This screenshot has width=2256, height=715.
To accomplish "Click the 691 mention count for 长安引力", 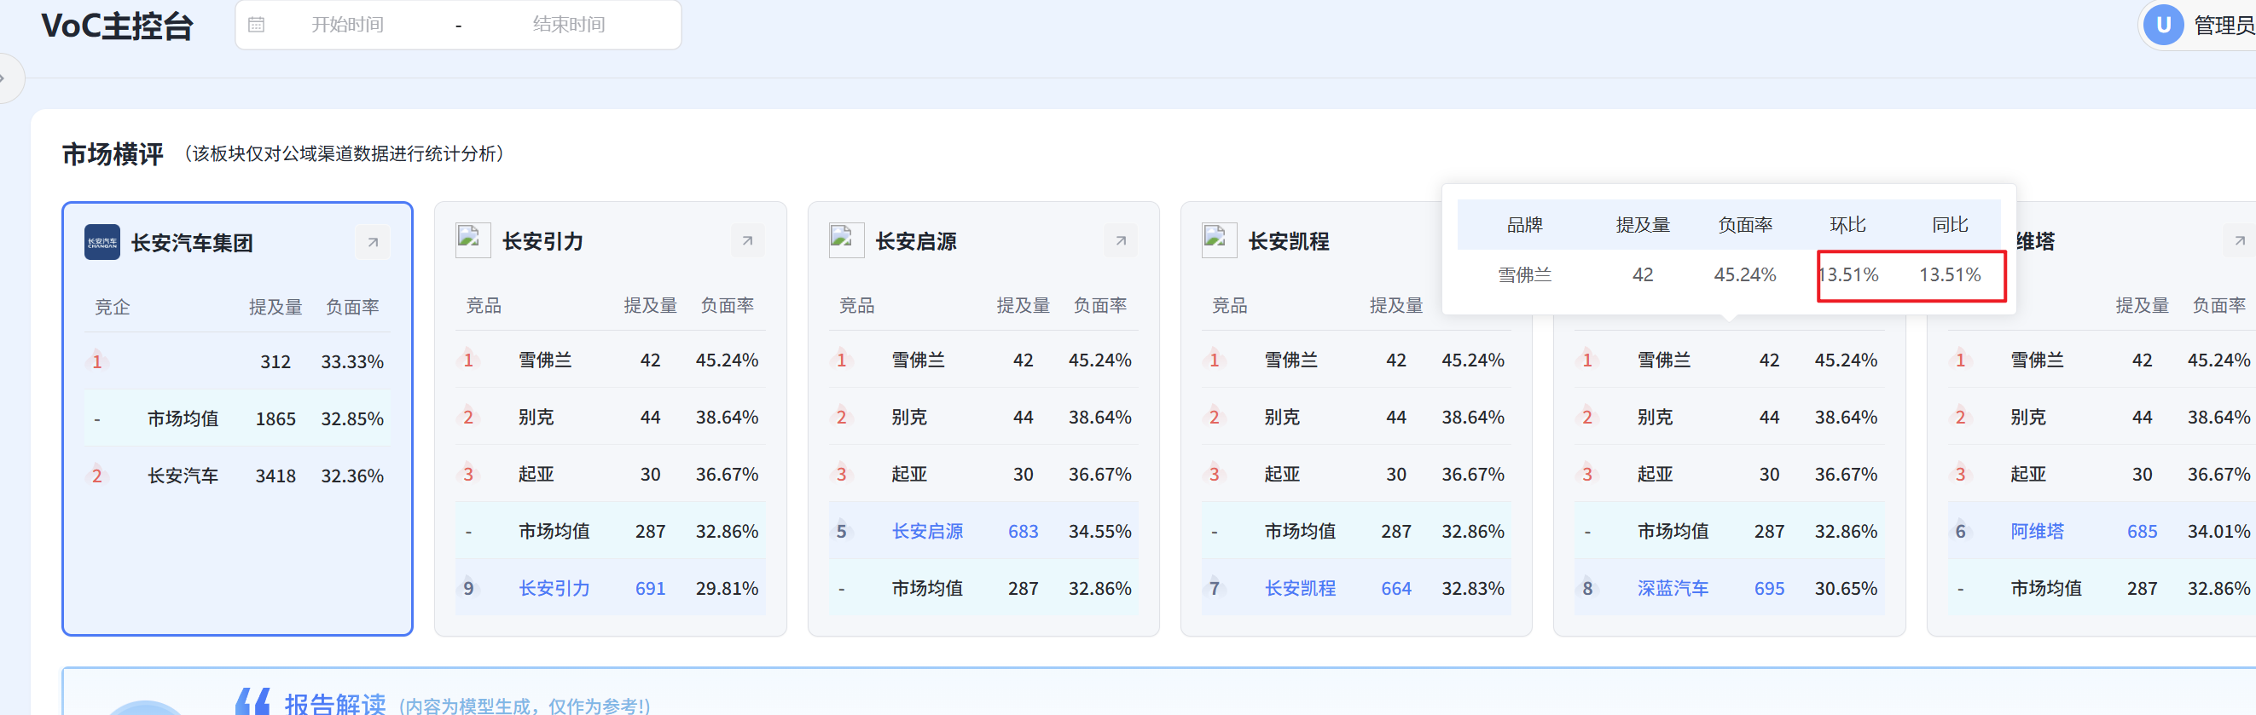I will pyautogui.click(x=651, y=589).
